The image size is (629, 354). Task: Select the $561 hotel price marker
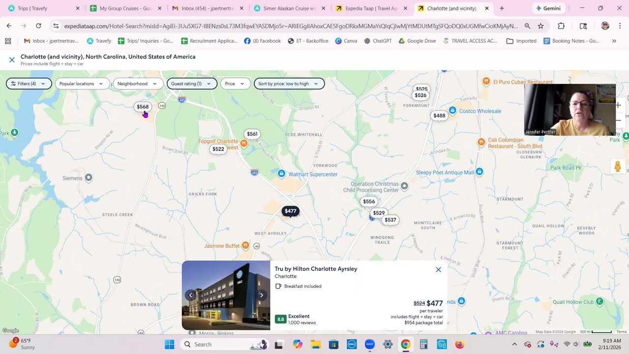coord(252,134)
